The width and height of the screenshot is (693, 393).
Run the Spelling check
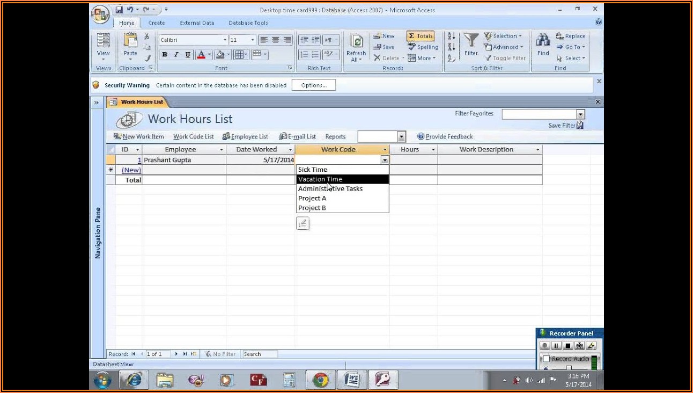point(423,47)
